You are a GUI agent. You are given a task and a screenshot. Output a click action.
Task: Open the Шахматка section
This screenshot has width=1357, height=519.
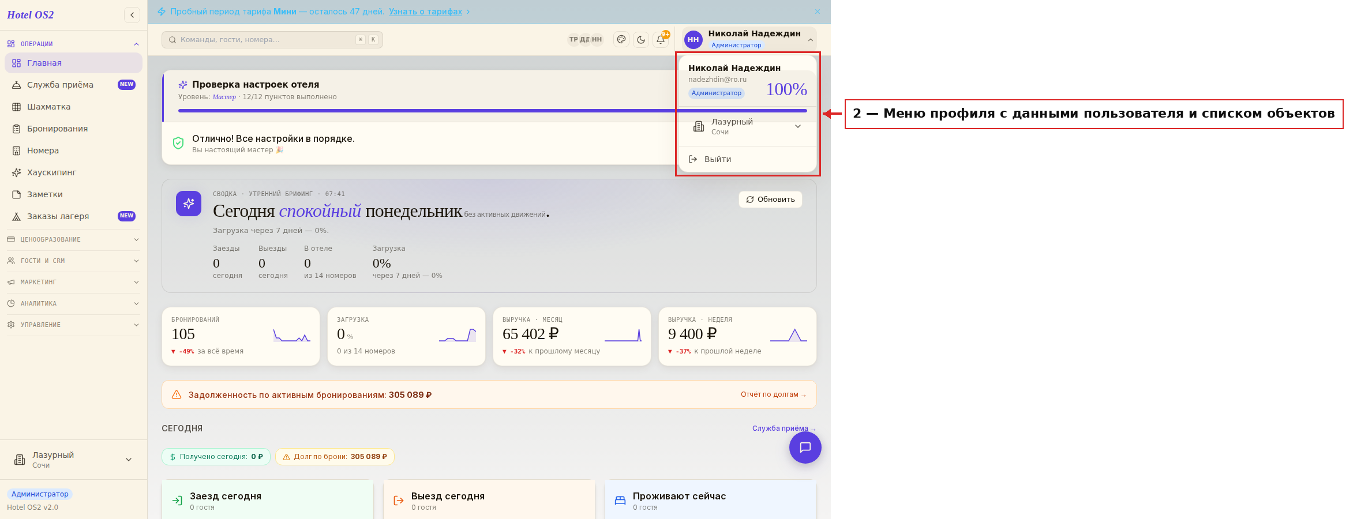click(x=74, y=107)
